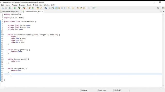This screenshot has height=92, width=165.
Task: Click the Save toolbar icon
Action: [x=3, y=8]
